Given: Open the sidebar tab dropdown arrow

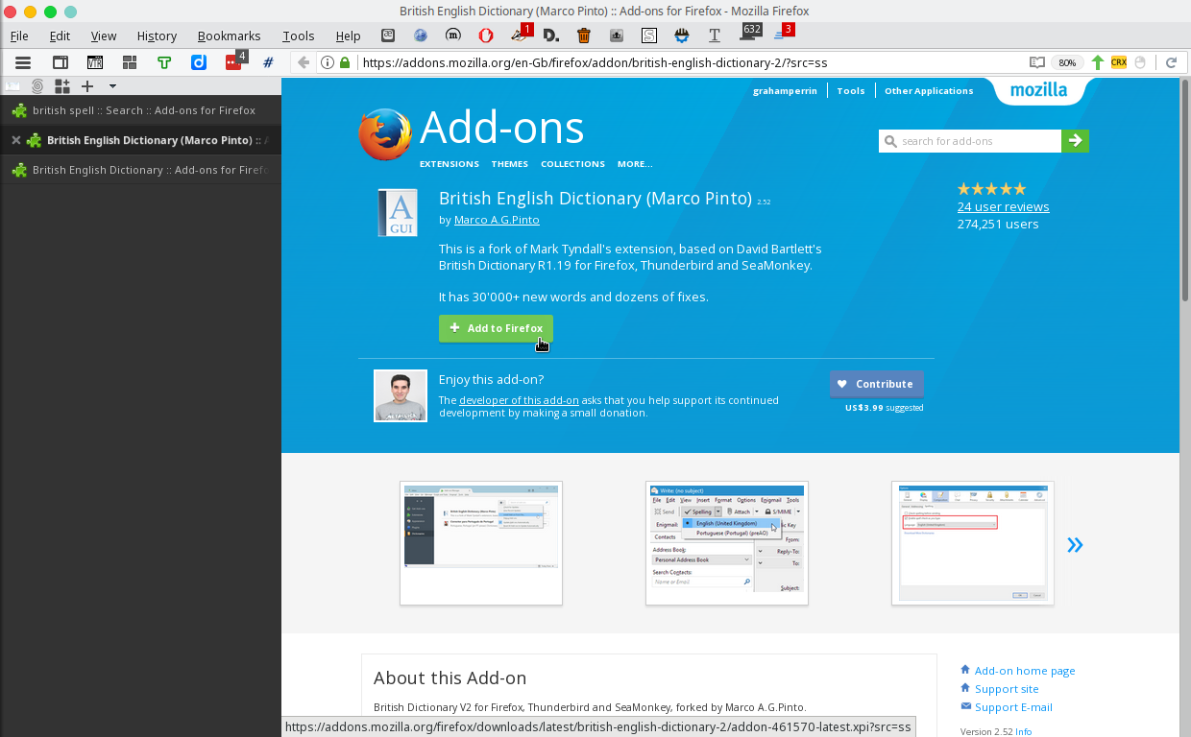Looking at the screenshot, I should coord(111,86).
